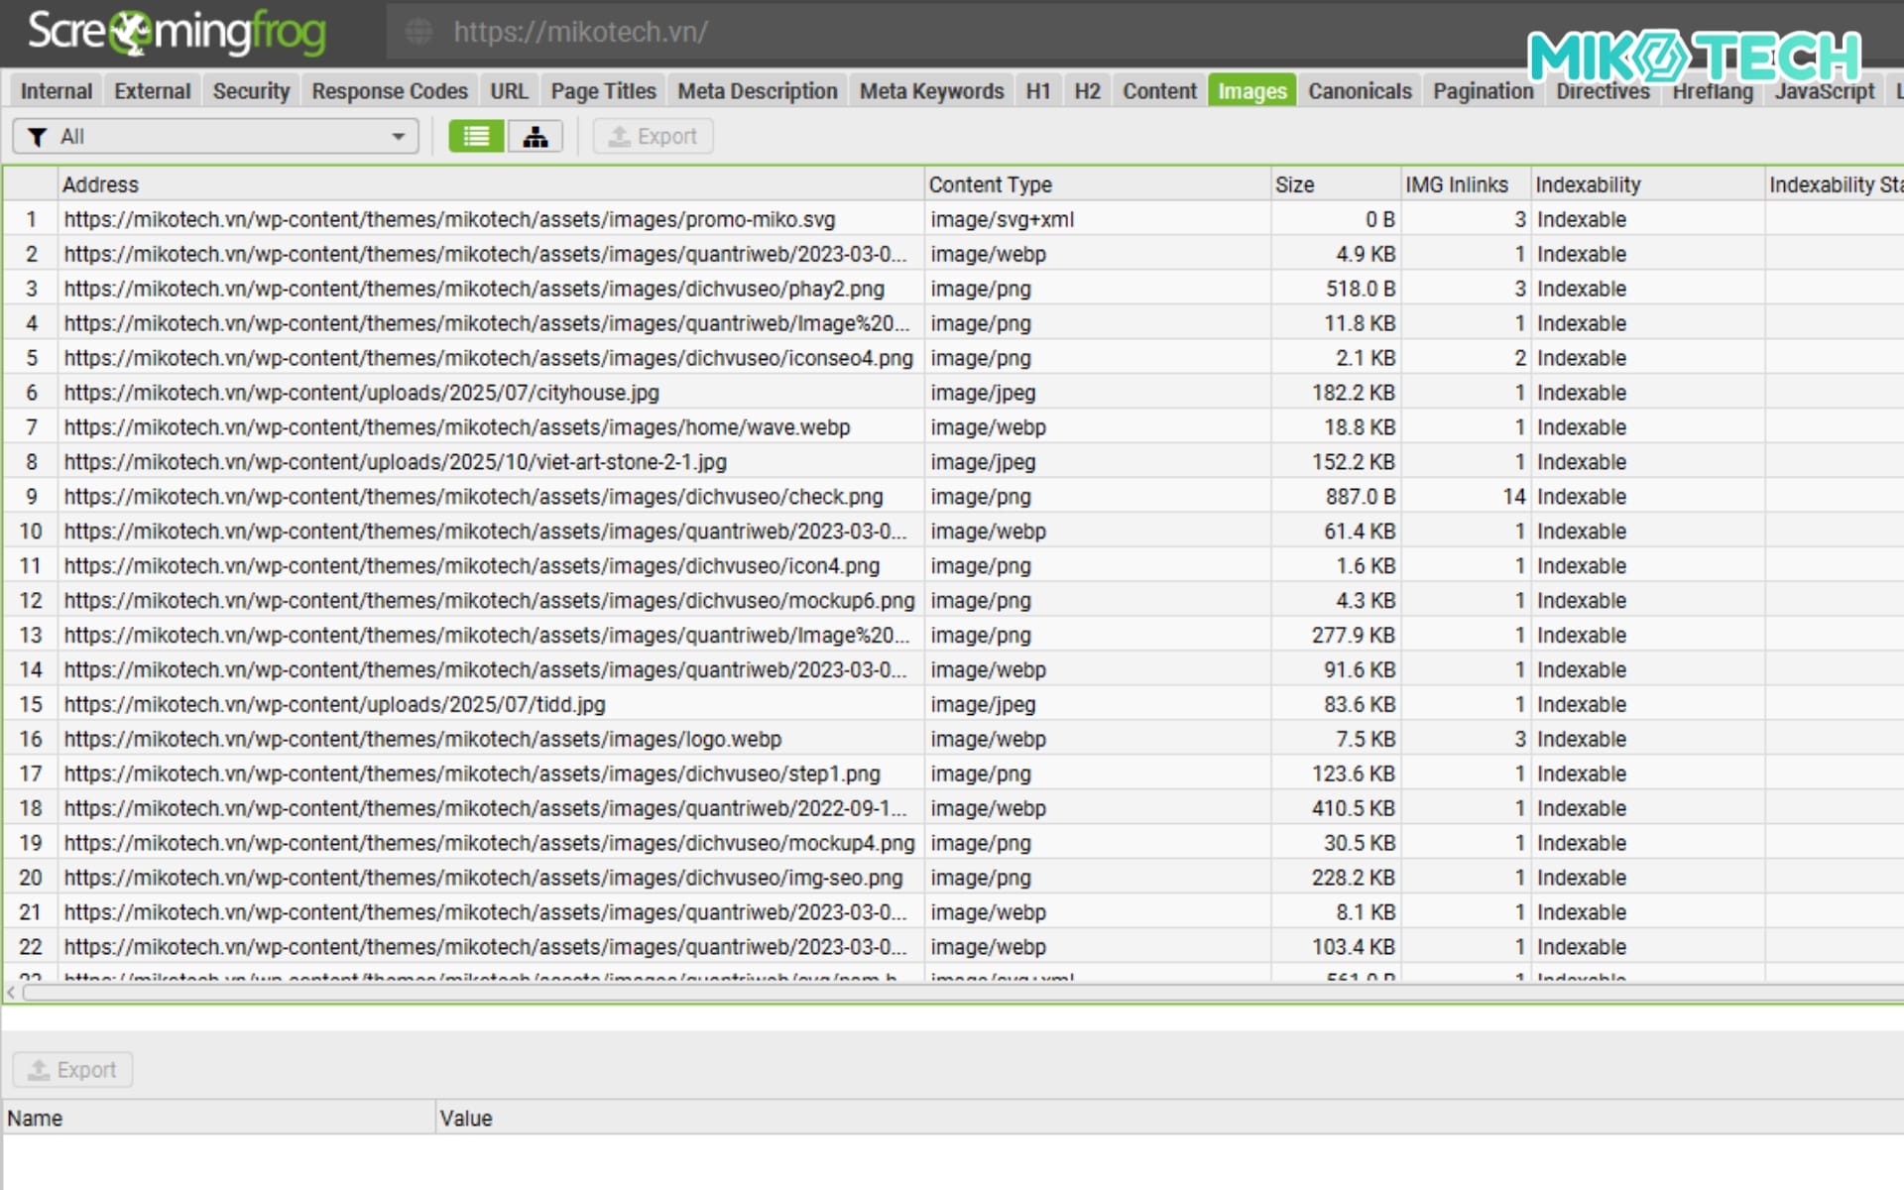
Task: Sort by Size column header
Action: coord(1294,184)
